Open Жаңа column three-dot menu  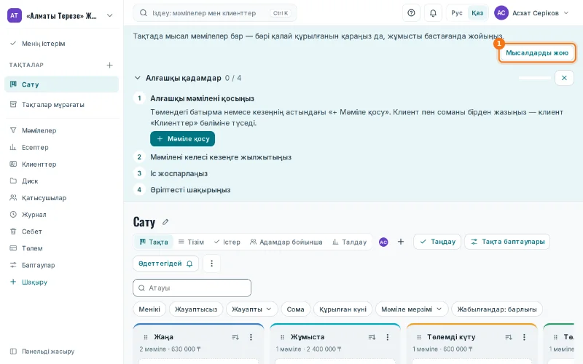click(x=251, y=337)
